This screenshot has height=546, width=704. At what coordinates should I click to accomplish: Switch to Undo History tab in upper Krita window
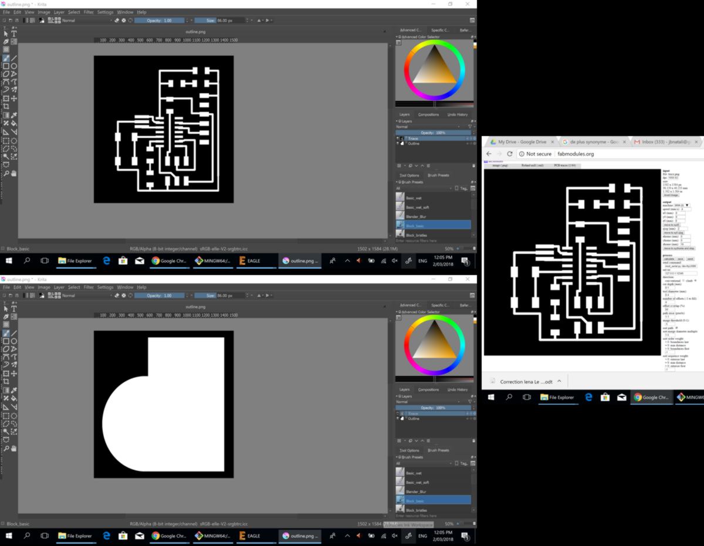(458, 114)
